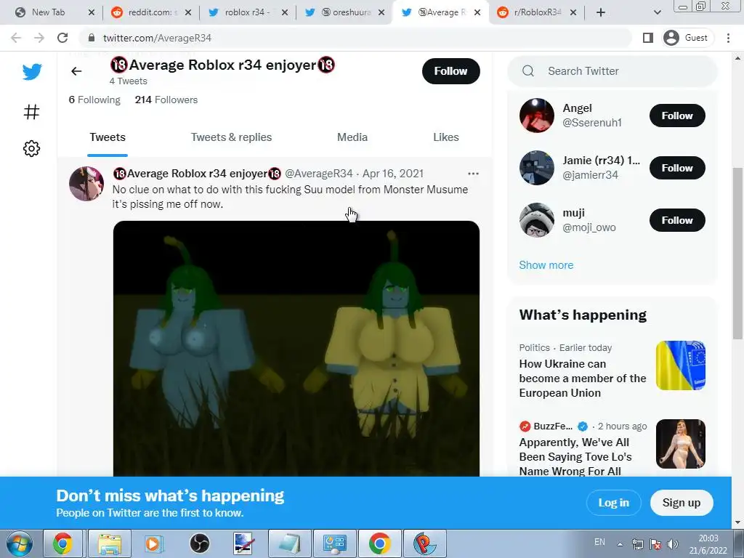Open muji's profile avatar

point(537,219)
